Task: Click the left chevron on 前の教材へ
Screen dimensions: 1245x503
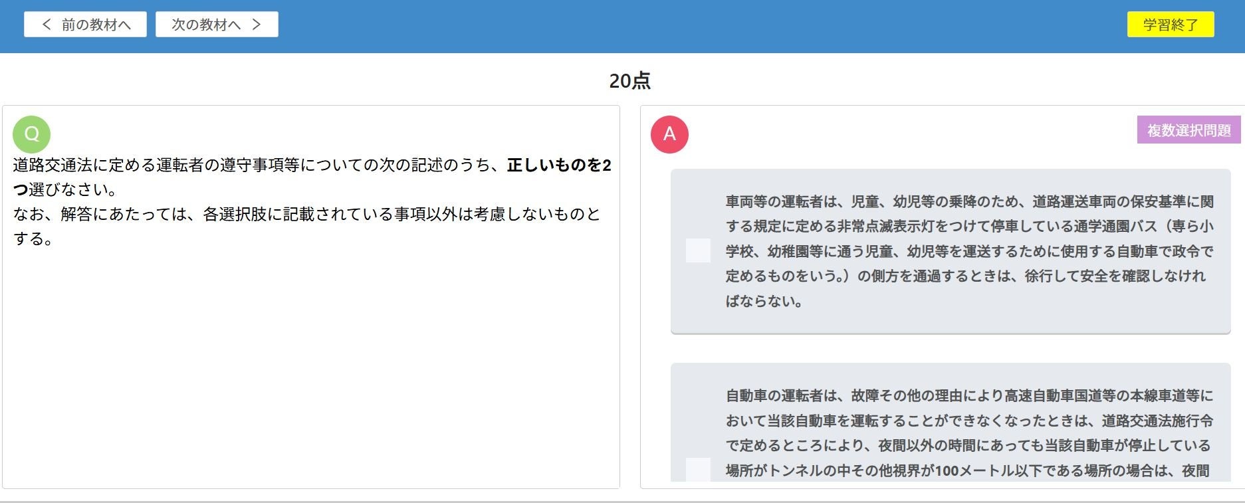Action: (x=47, y=25)
